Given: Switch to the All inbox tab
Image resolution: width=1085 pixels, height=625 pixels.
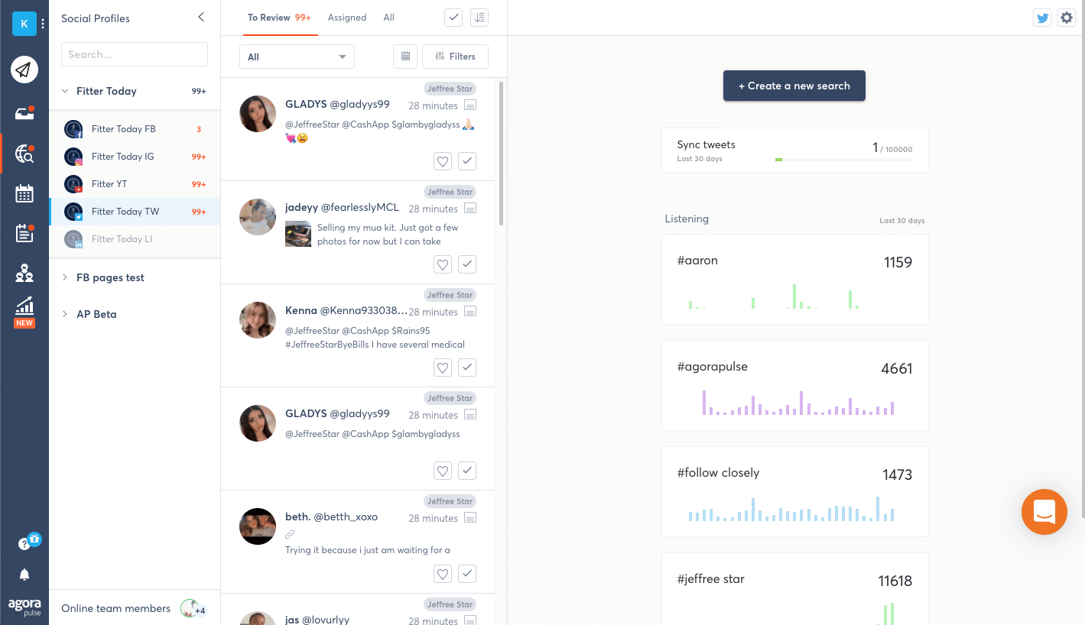Looking at the screenshot, I should coord(388,17).
